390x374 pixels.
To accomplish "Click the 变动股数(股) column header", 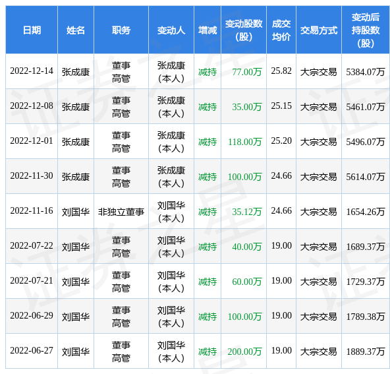I will point(244,30).
